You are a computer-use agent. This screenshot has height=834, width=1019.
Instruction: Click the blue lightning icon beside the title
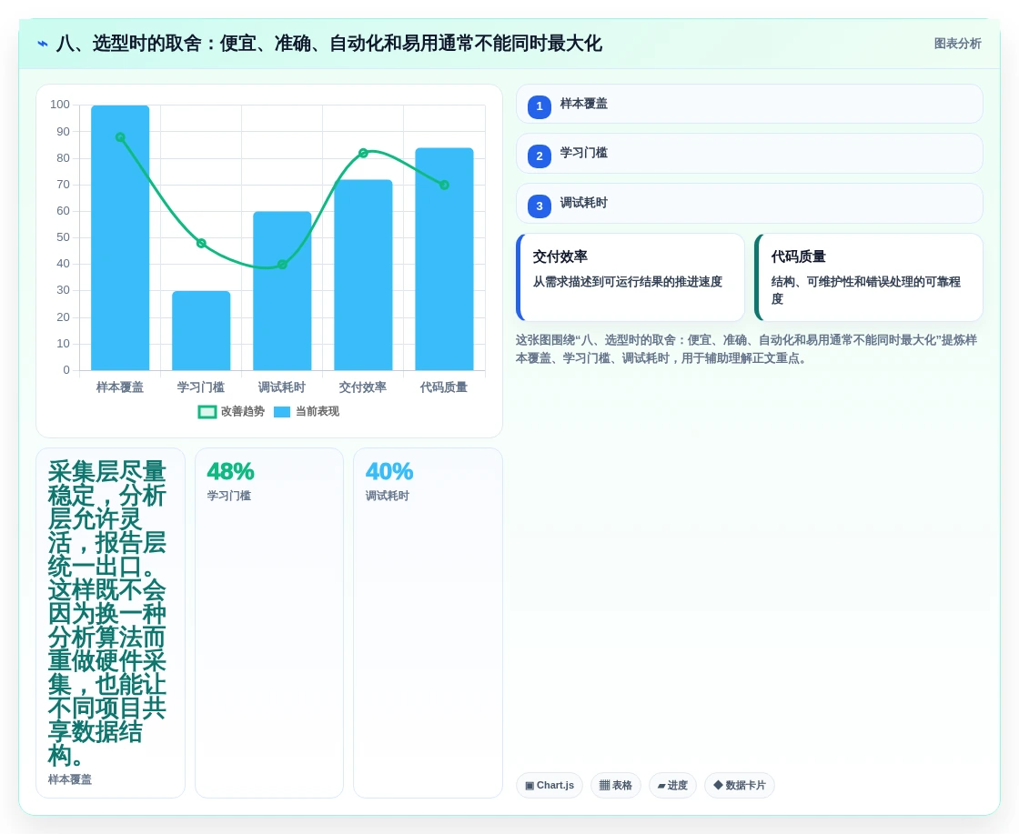coord(43,44)
